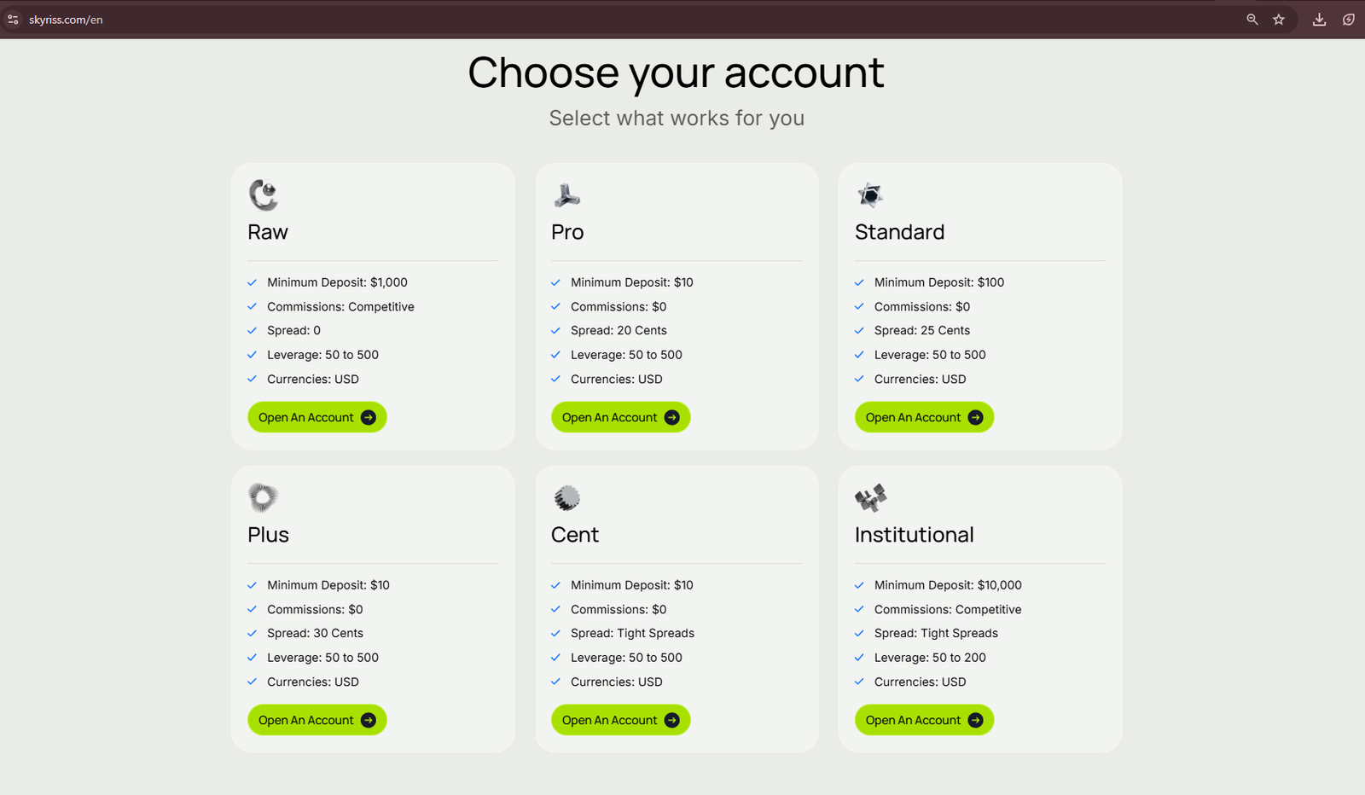
Task: Click the Standard account card icon
Action: [871, 194]
